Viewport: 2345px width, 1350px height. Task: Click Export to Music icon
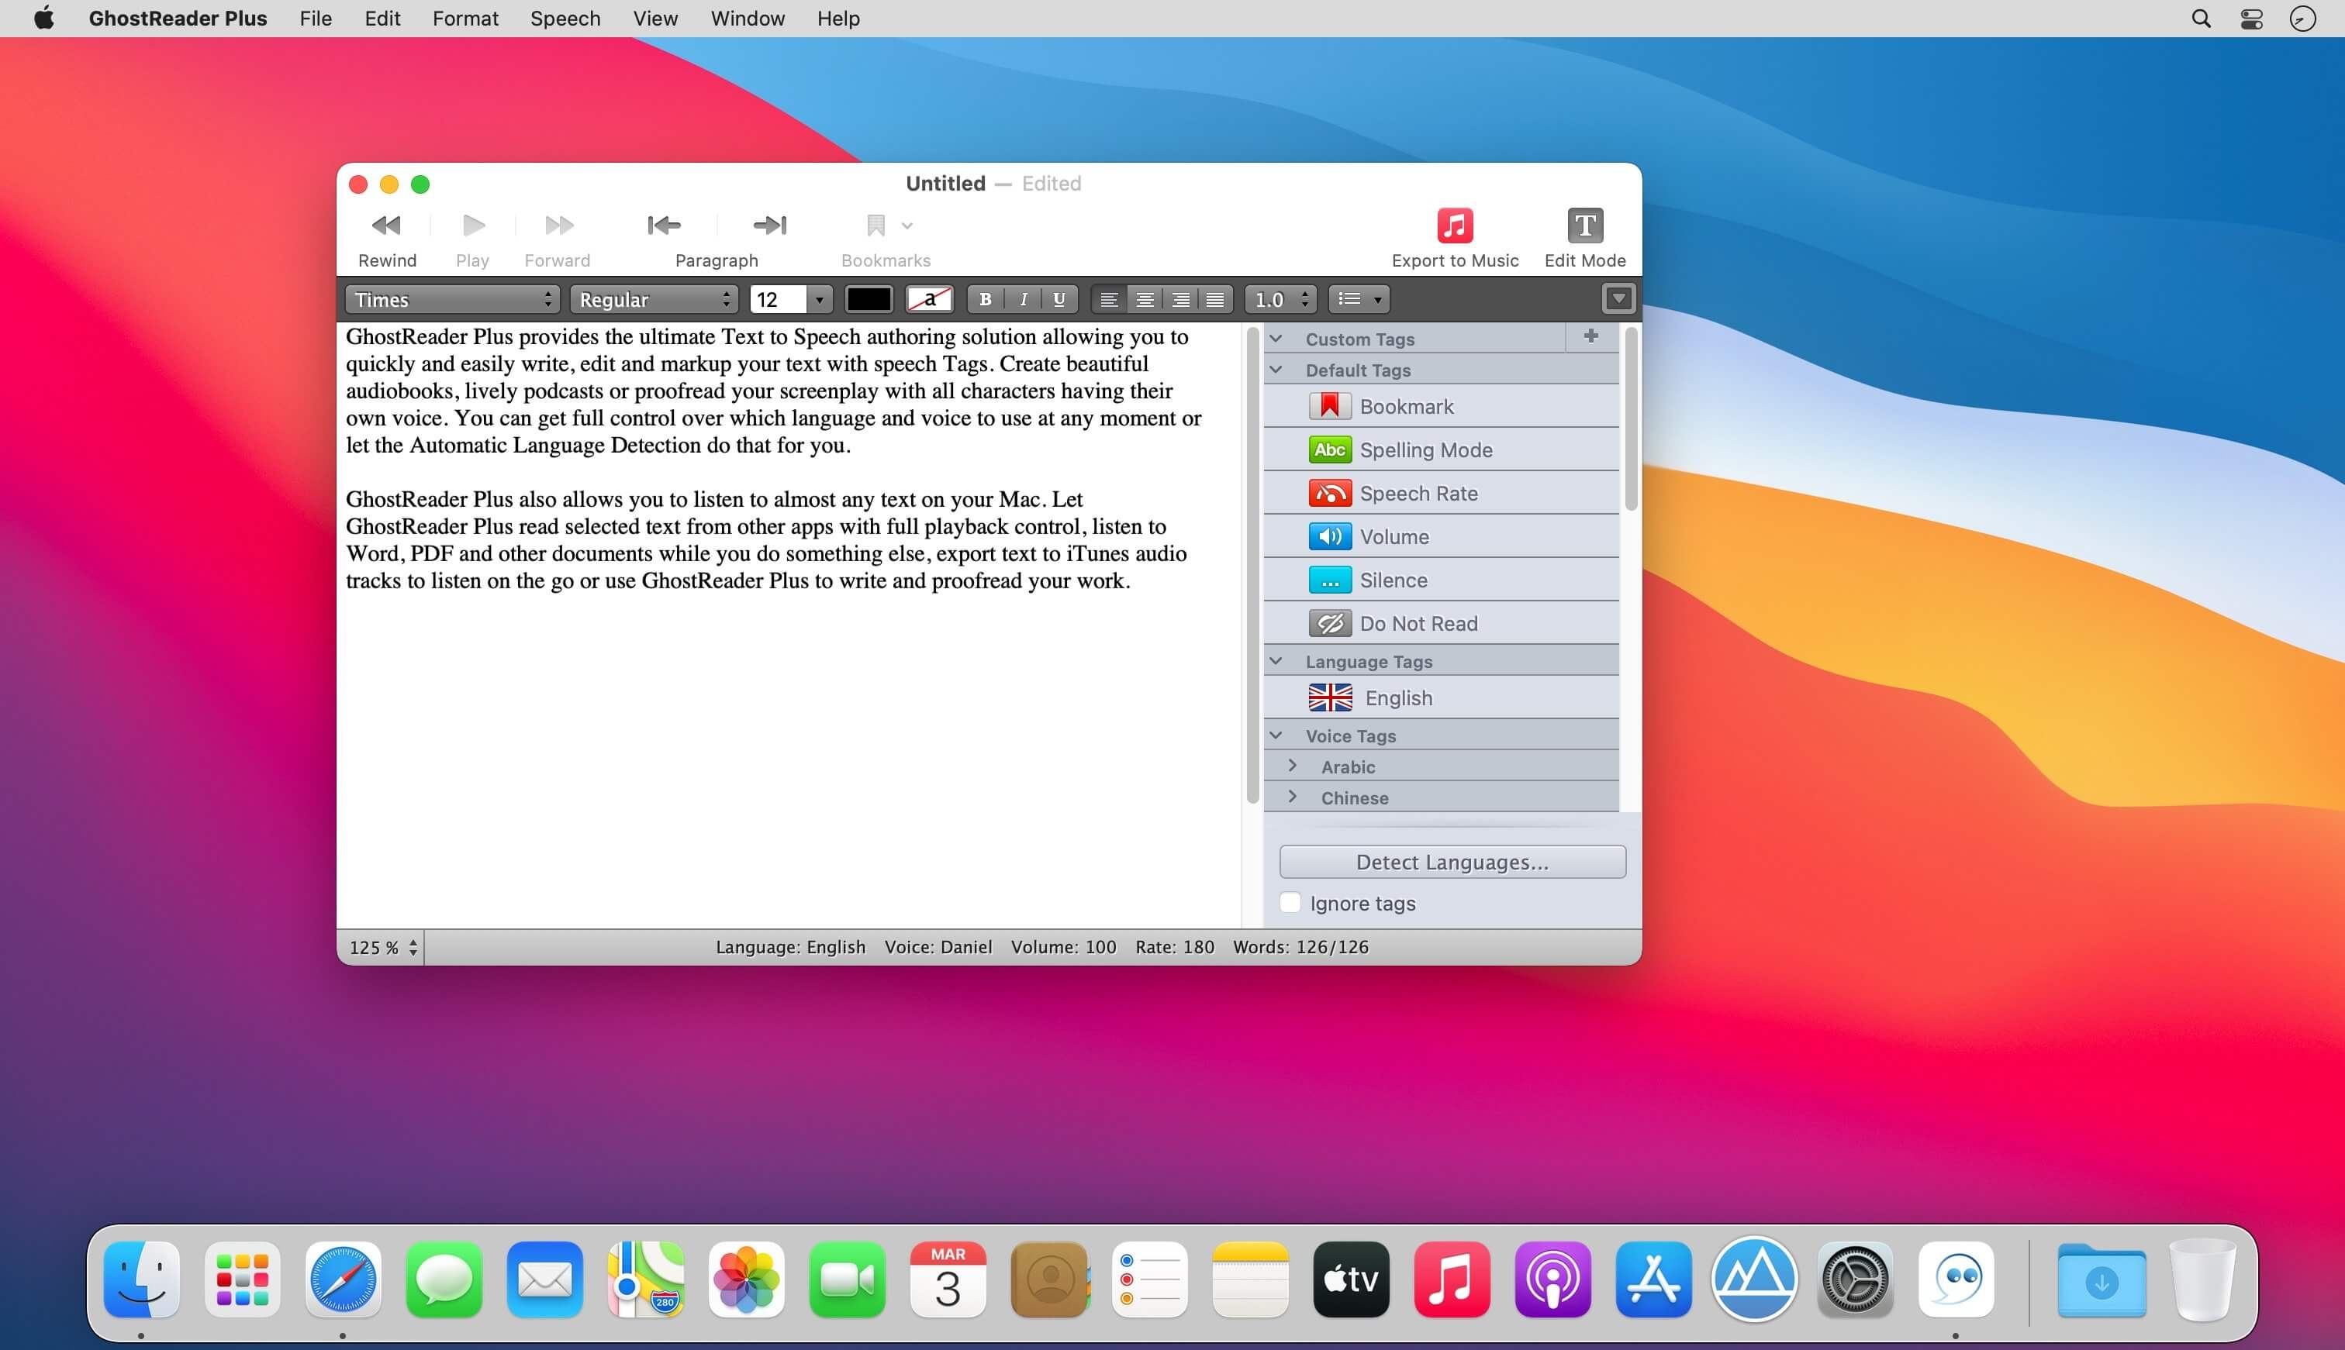coord(1455,226)
